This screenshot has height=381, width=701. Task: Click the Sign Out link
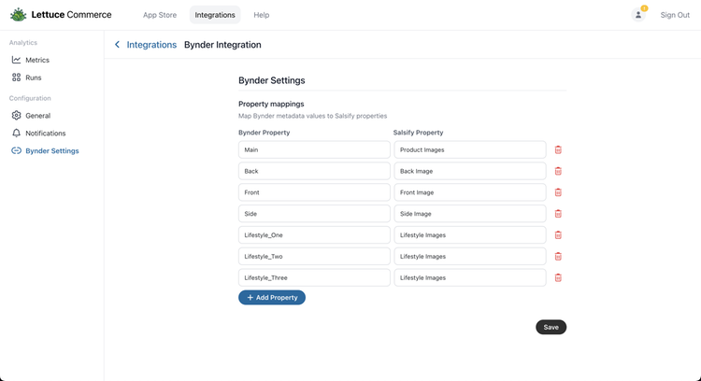point(675,15)
